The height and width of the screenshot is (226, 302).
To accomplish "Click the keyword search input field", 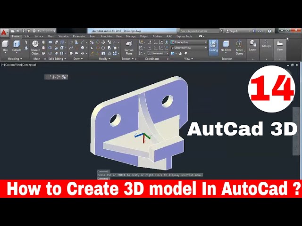I will point(199,31).
